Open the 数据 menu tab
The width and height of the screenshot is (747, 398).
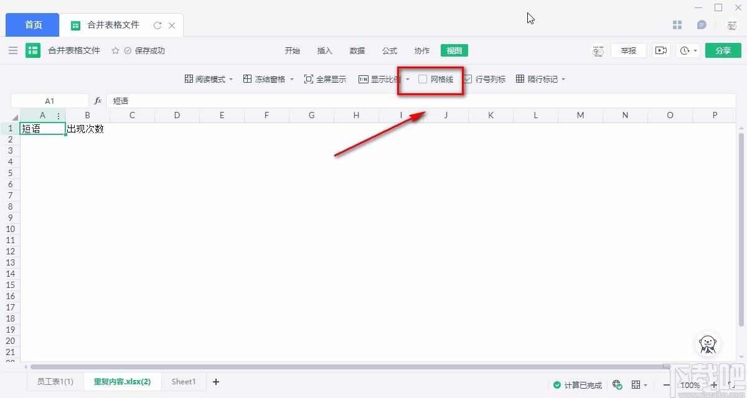click(x=357, y=50)
